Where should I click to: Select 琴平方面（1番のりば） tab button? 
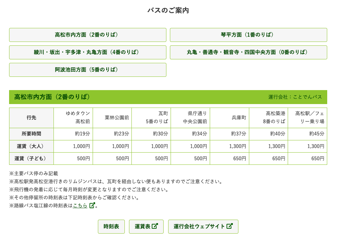[x=249, y=35]
